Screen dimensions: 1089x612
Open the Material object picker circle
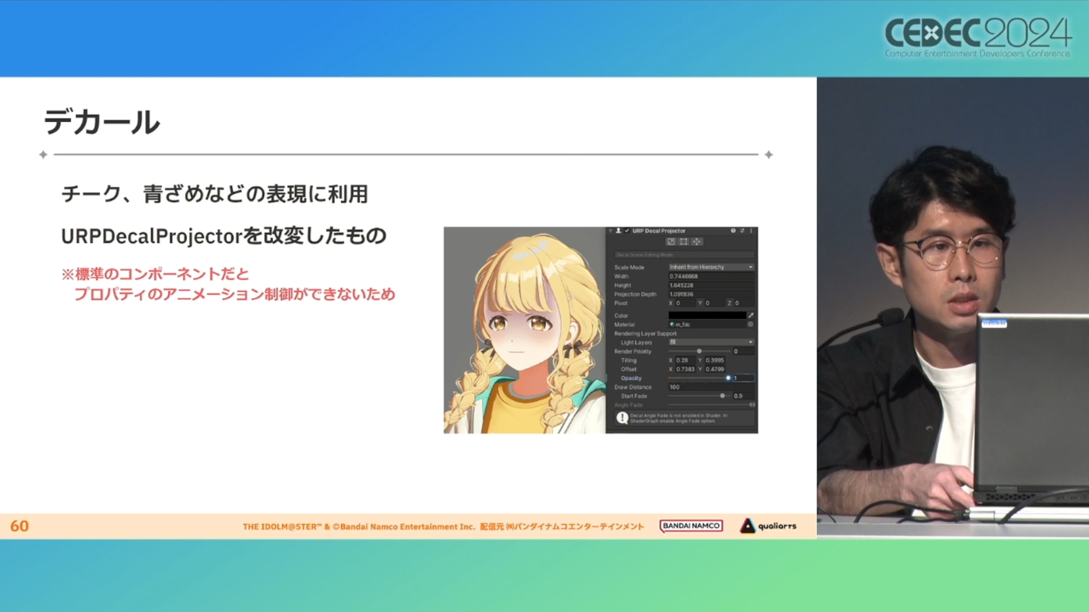coord(750,325)
